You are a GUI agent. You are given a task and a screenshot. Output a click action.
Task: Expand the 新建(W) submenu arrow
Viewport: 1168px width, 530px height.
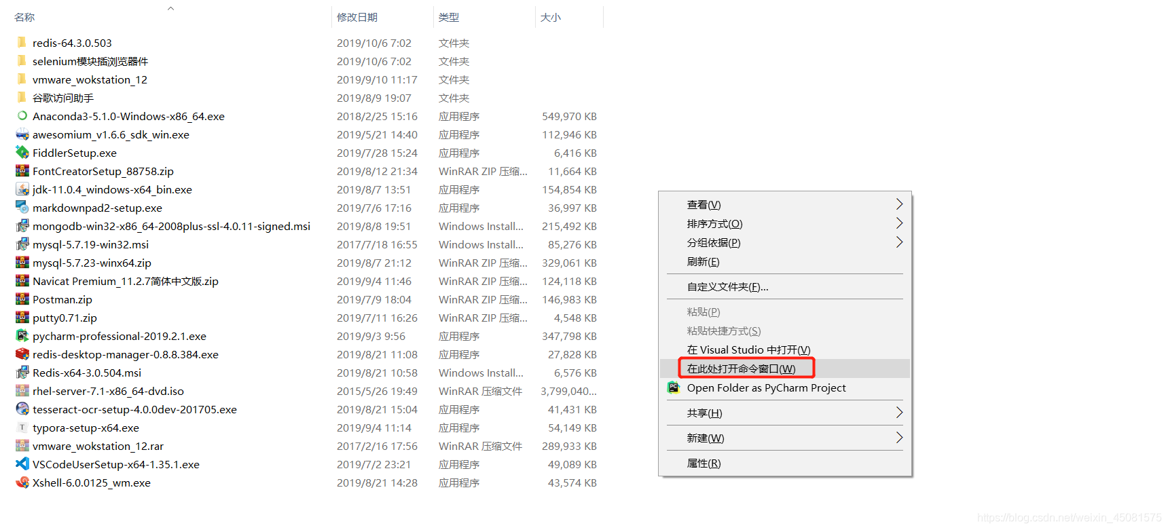point(899,438)
